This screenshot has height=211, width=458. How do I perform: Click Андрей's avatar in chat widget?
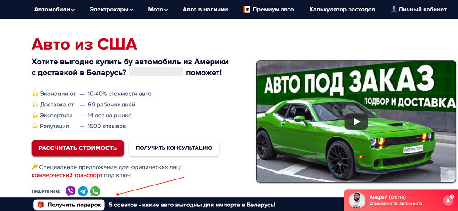[357, 200]
